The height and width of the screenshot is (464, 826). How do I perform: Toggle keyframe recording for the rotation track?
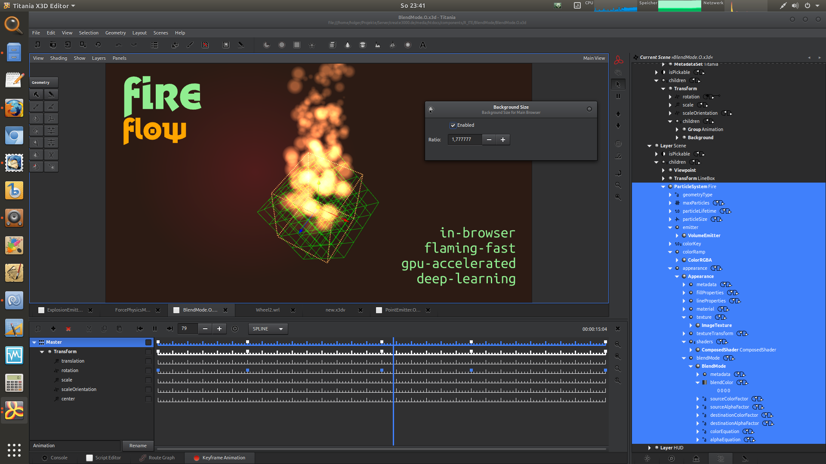[148, 370]
